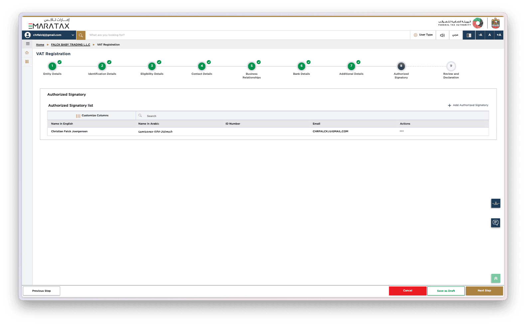
Task: Select step 9 Review and Declaration
Action: pyautogui.click(x=451, y=66)
